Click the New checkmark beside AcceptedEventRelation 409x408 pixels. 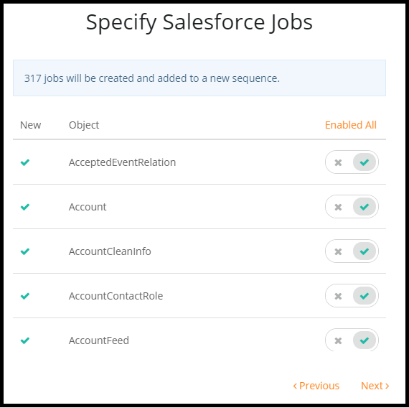[25, 162]
